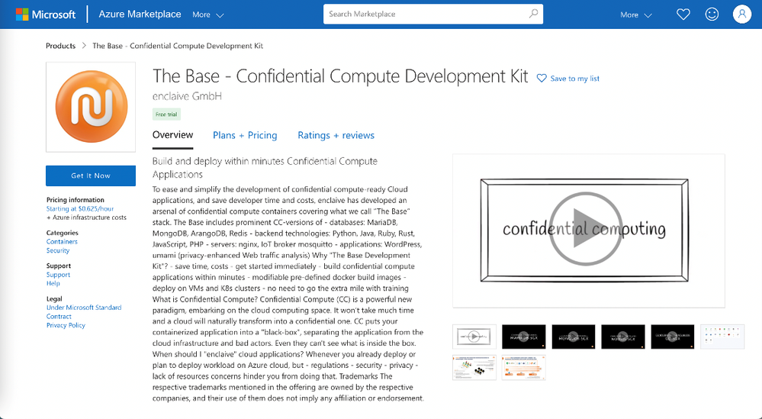Select the fifth black video thumbnail

[673, 337]
